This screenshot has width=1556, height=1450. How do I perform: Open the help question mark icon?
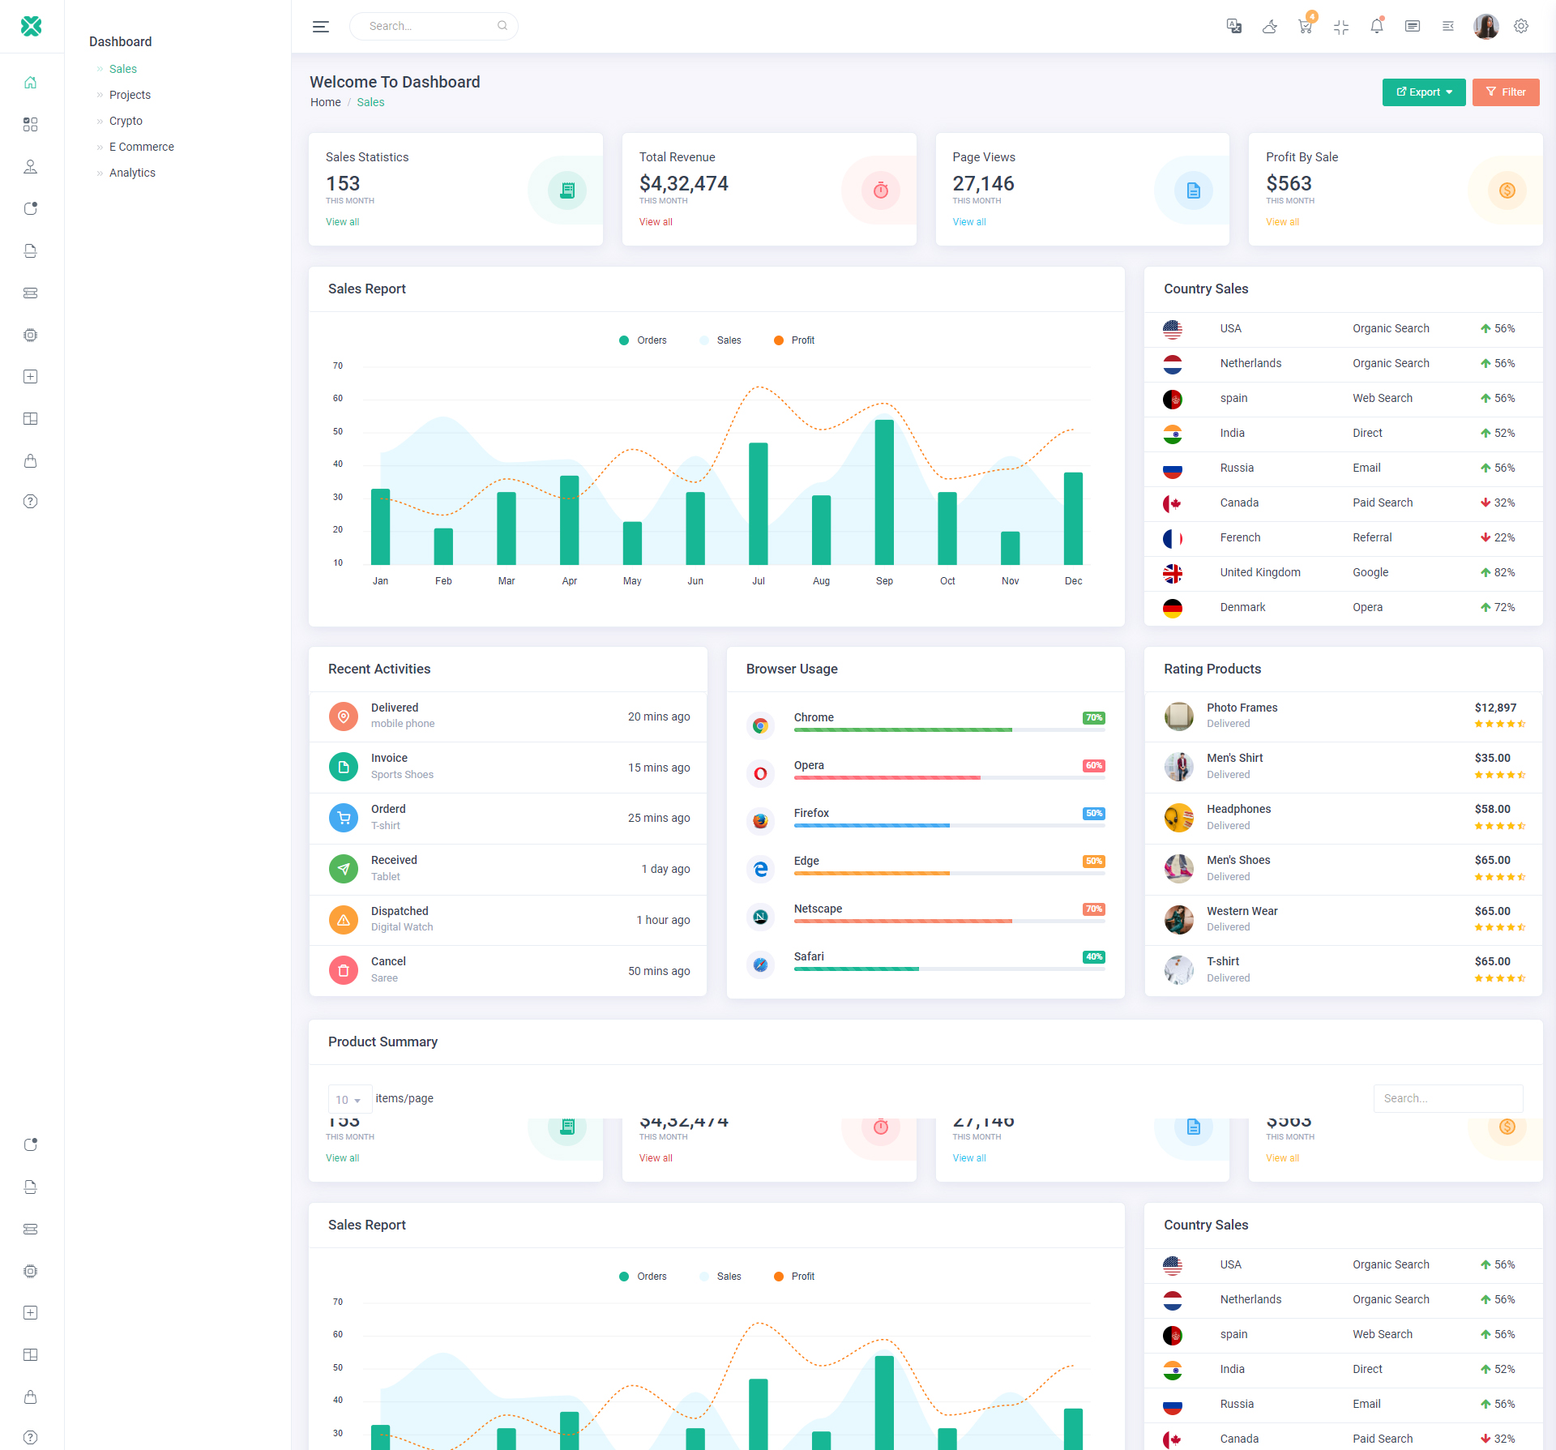click(31, 502)
